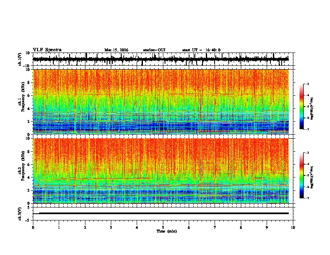Image resolution: width=330 pixels, height=255 pixels.
Task: Click the "VLF Spectra" plot title
Action: 47,50
